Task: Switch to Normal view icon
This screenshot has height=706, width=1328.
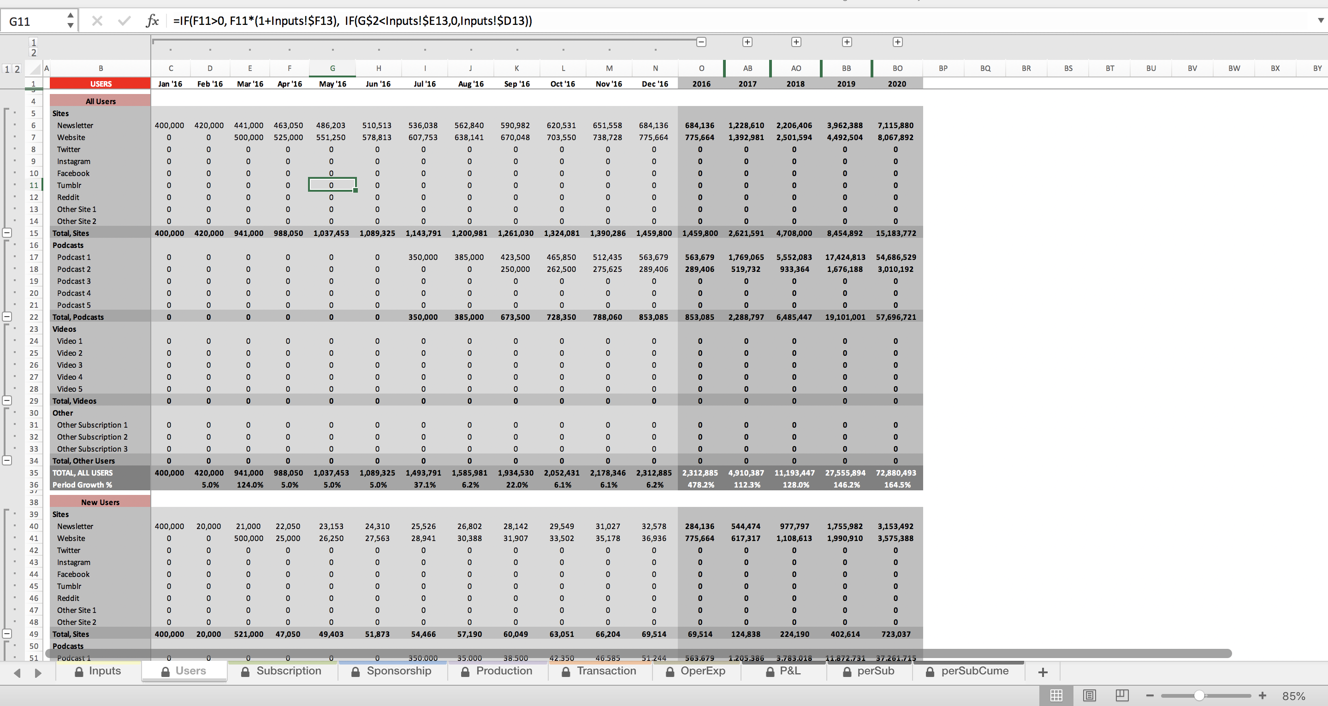Action: pyautogui.click(x=1056, y=695)
